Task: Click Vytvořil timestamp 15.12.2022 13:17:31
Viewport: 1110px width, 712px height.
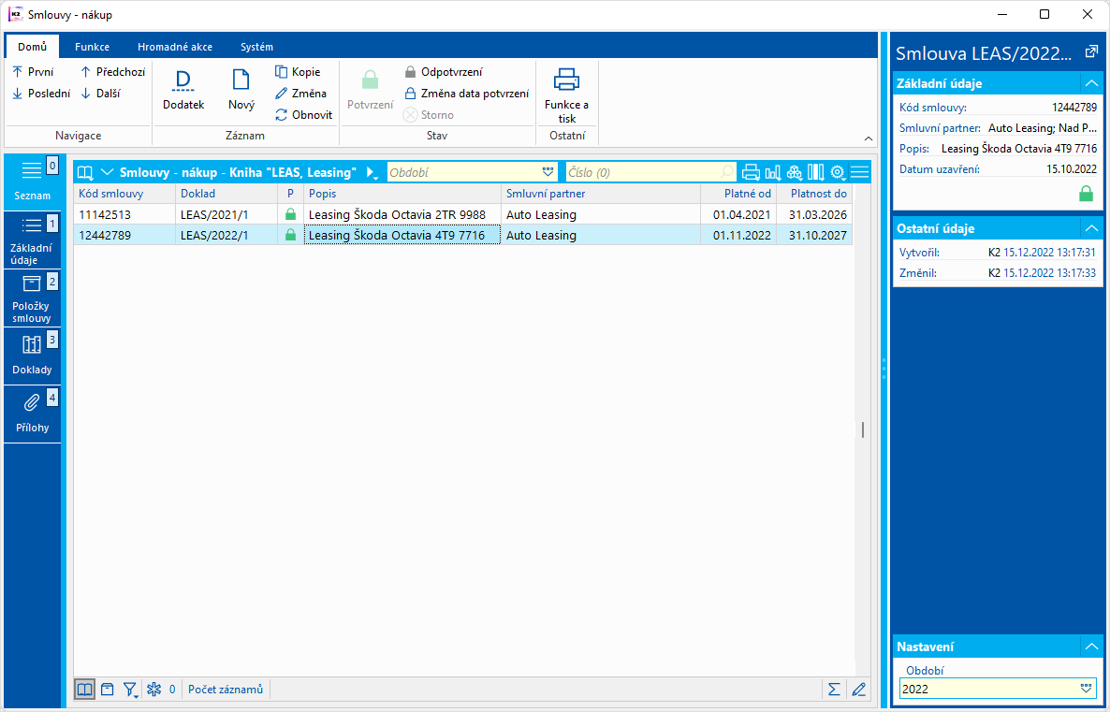Action: click(1050, 252)
